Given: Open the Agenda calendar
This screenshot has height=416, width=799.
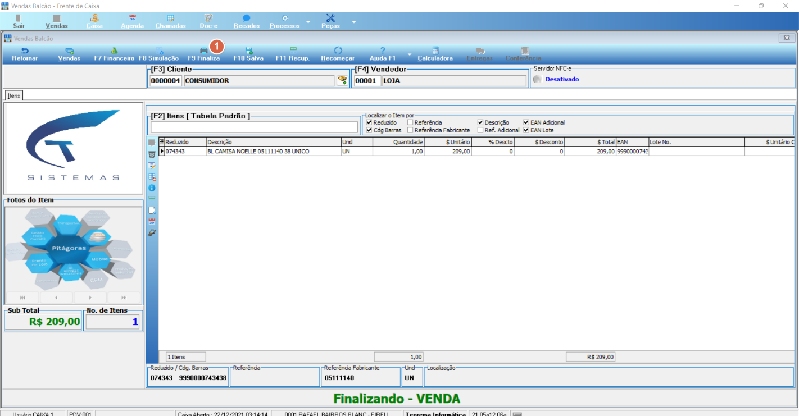Looking at the screenshot, I should click(x=133, y=21).
